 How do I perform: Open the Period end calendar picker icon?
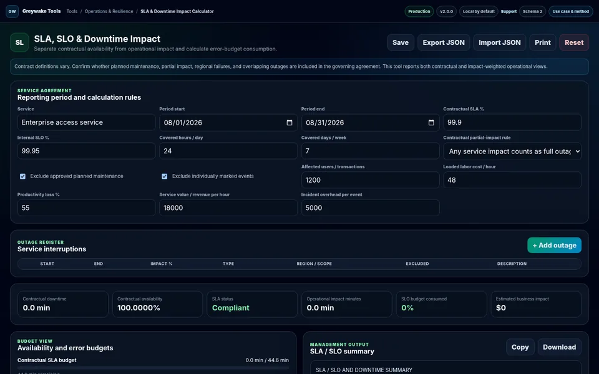431,123
